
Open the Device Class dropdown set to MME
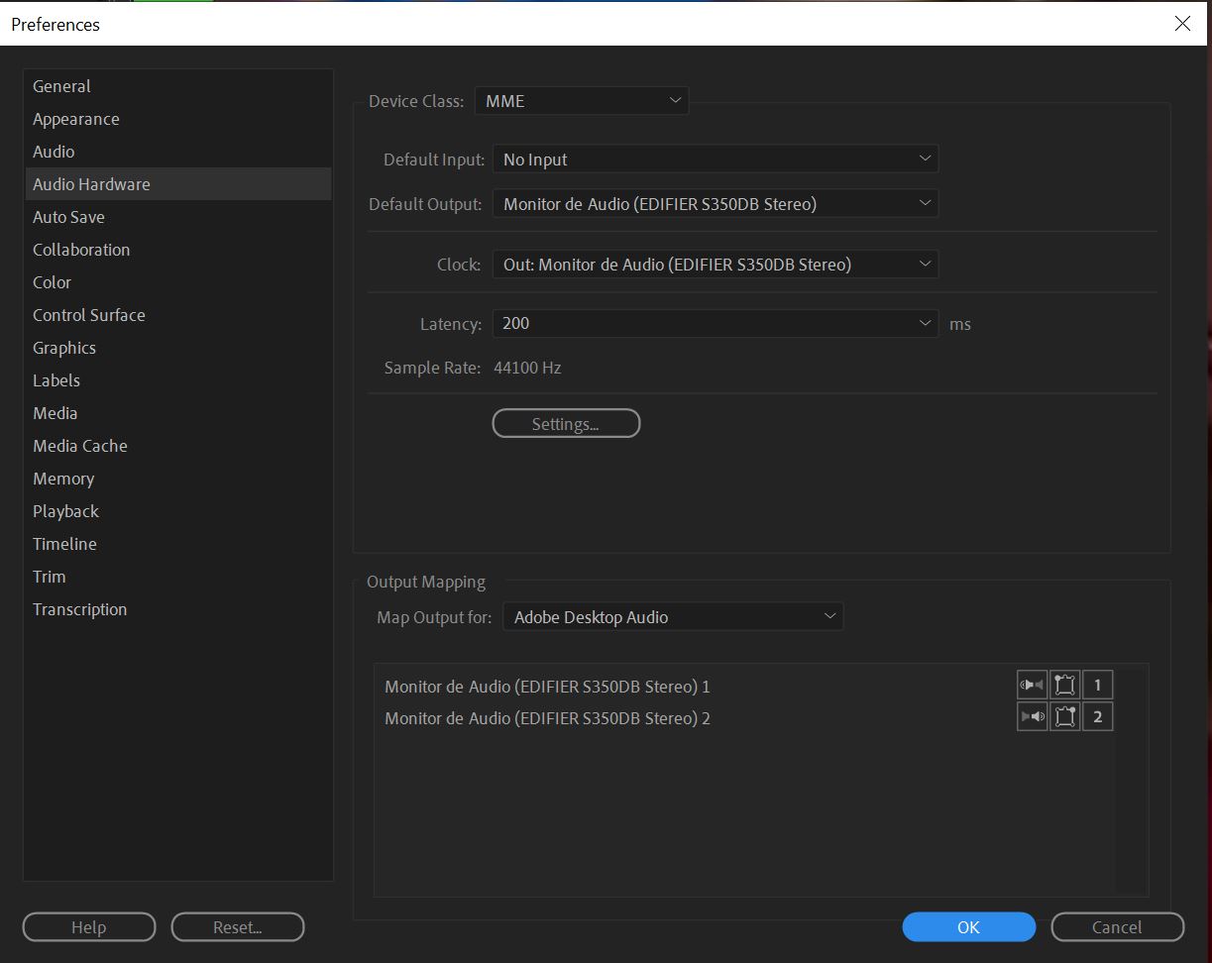[x=581, y=100]
